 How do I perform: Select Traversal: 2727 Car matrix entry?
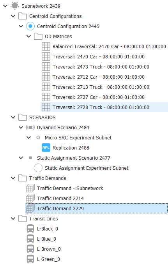click(99, 97)
